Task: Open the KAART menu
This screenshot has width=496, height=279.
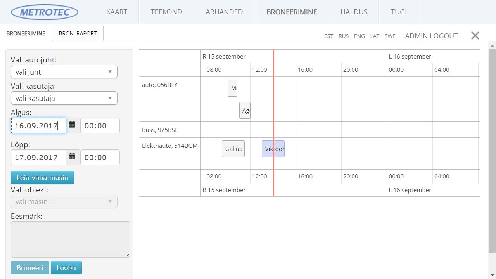Action: point(117,12)
